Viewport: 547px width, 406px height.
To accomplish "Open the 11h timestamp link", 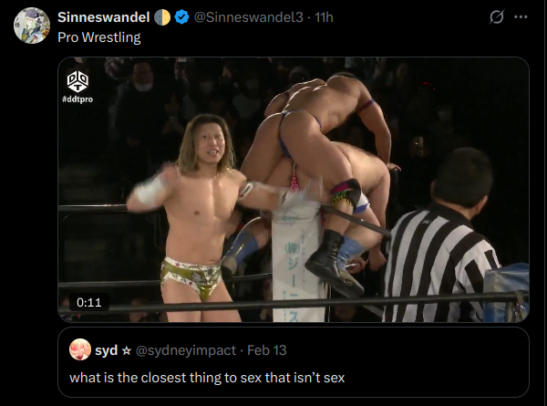I will coord(324,17).
